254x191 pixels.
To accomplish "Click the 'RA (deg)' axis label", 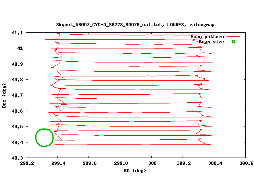I will click(x=135, y=171).
